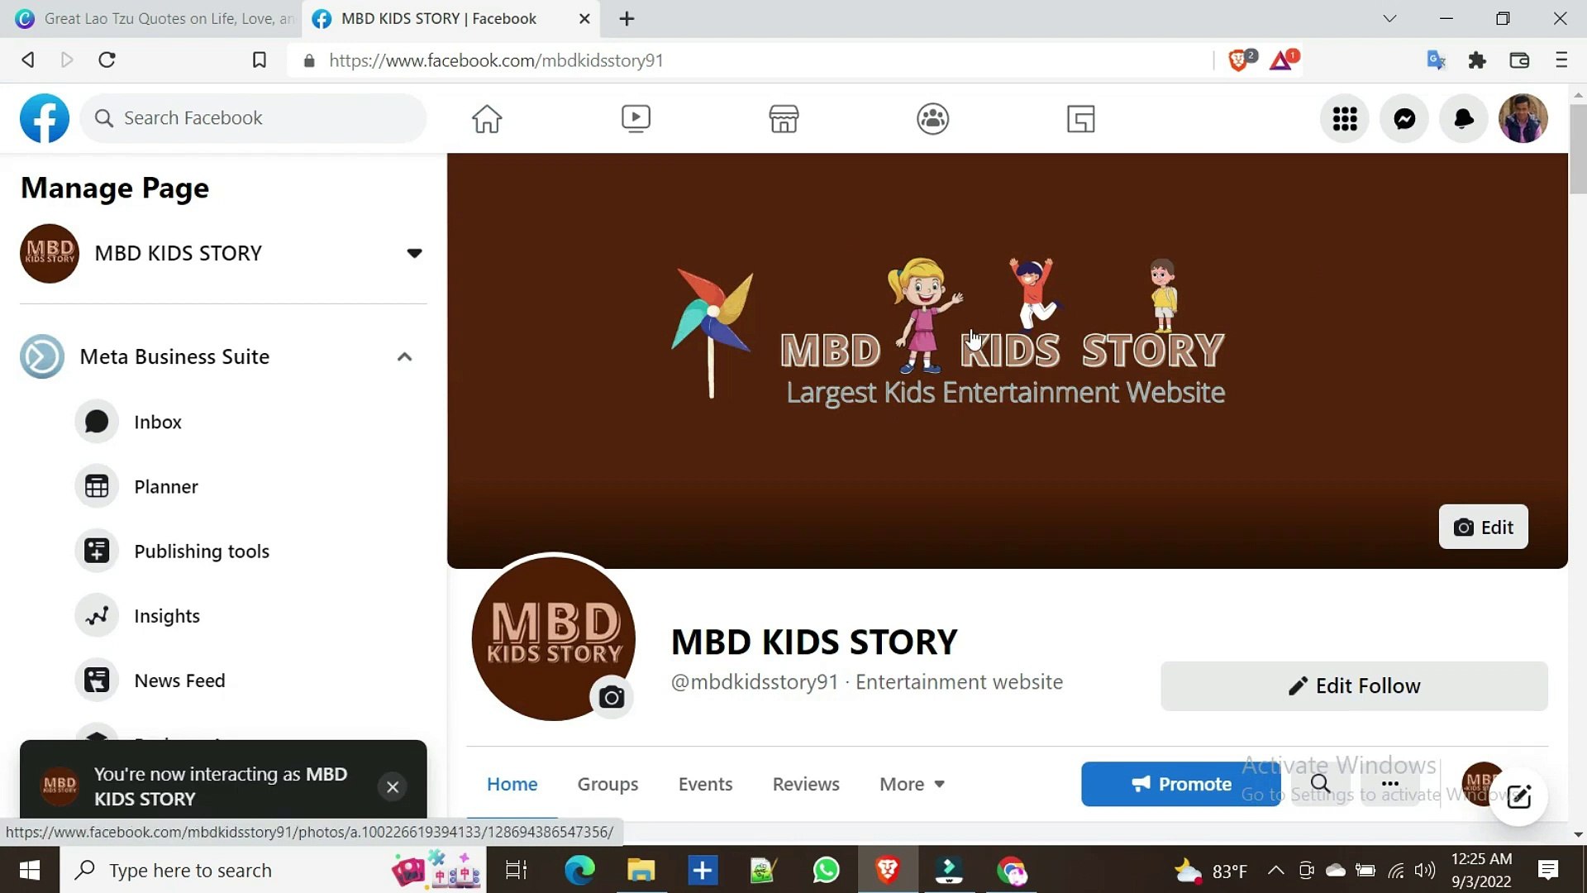
Task: Open the apps grid menu
Action: (1344, 118)
